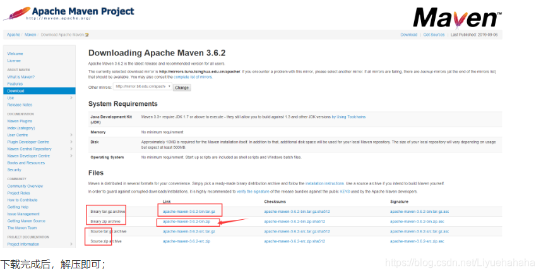Open Index (category) in sidebar
The width and height of the screenshot is (541, 274).
click(x=21, y=128)
